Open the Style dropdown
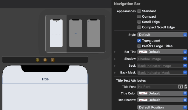 pos(162,35)
